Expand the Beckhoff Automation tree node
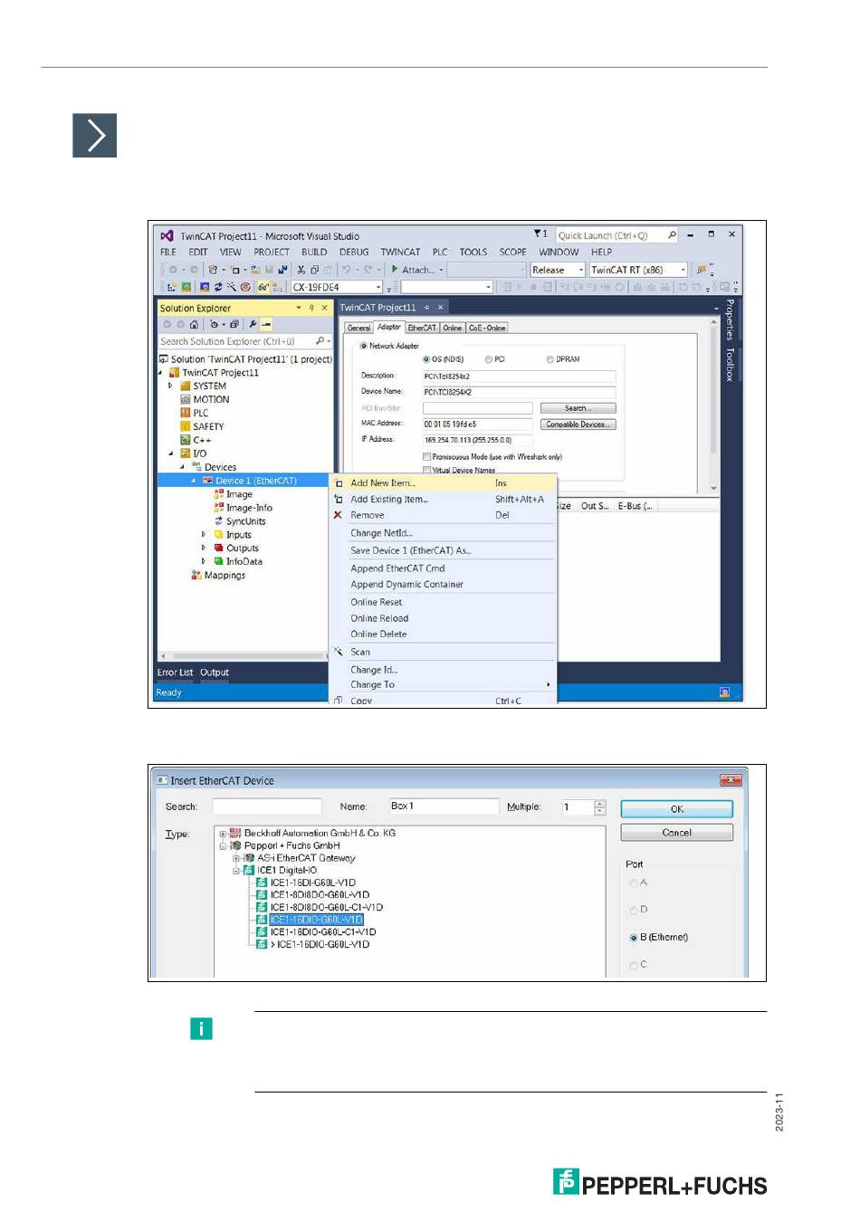This screenshot has height=1231, width=860. (x=223, y=834)
